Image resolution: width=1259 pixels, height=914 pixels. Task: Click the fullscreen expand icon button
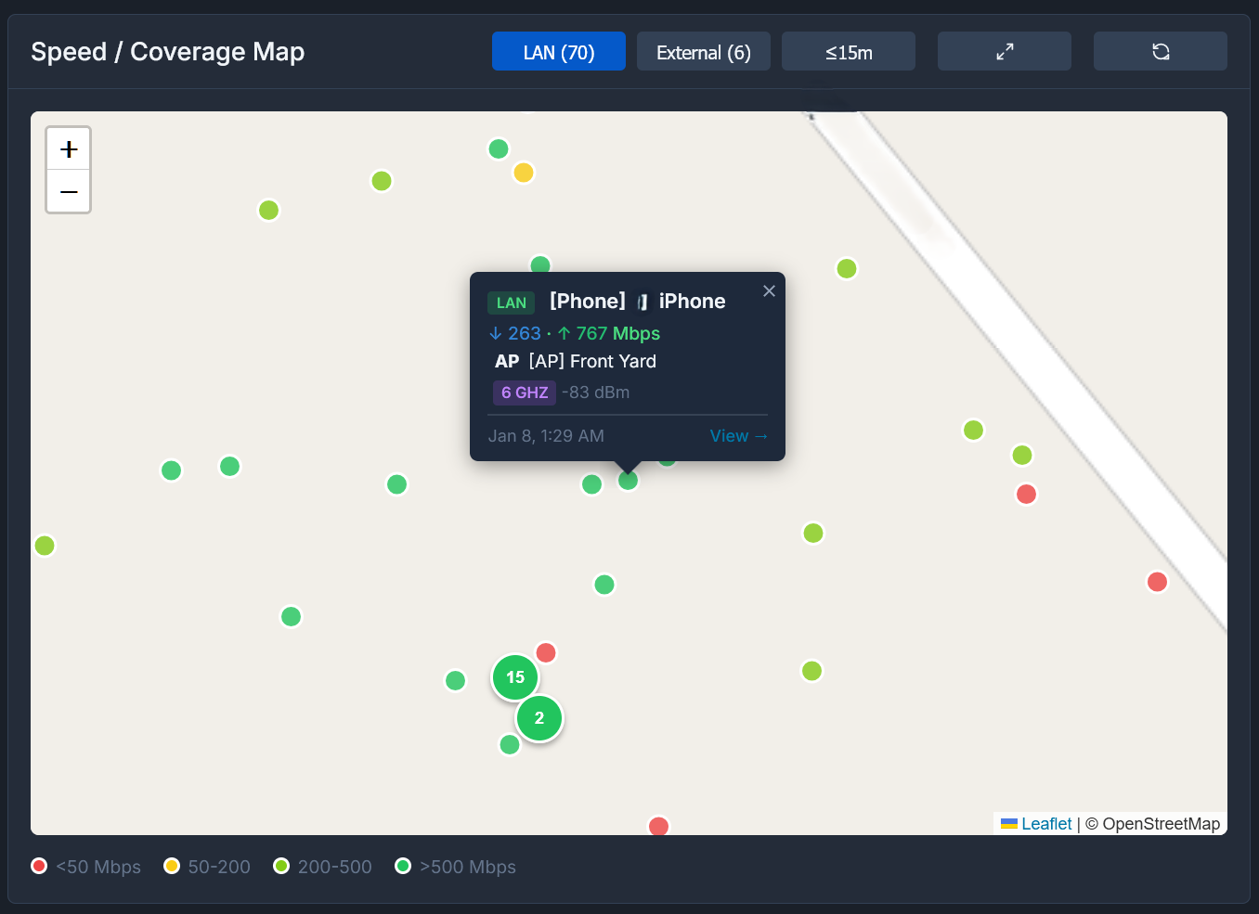pyautogui.click(x=1005, y=51)
